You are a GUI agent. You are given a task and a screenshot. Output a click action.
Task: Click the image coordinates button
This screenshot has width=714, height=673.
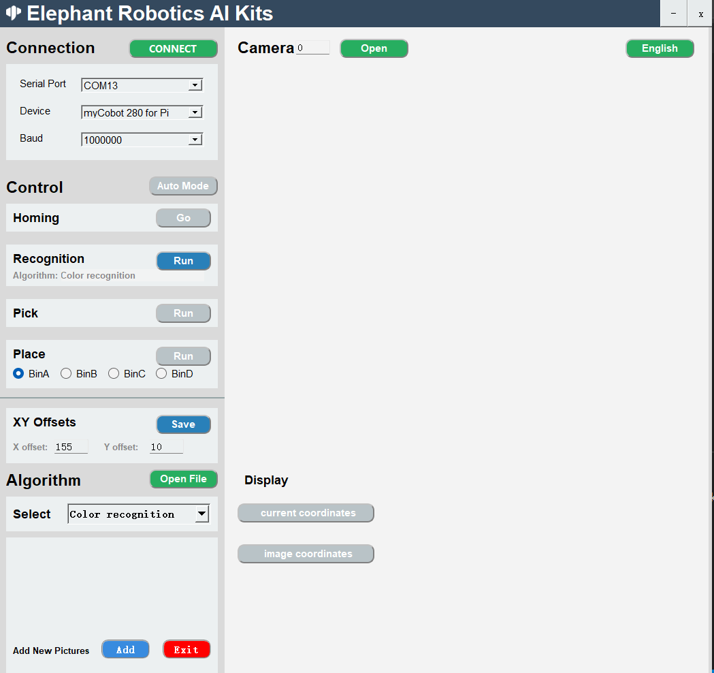306,554
